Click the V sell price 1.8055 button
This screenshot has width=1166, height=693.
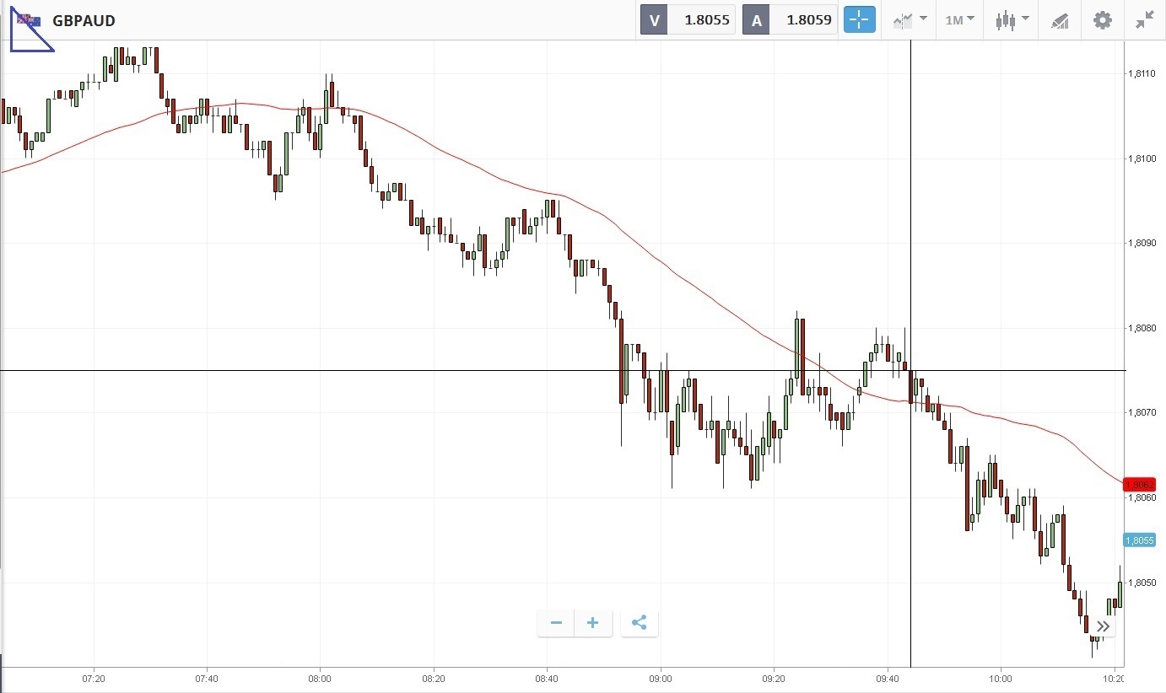tap(688, 20)
